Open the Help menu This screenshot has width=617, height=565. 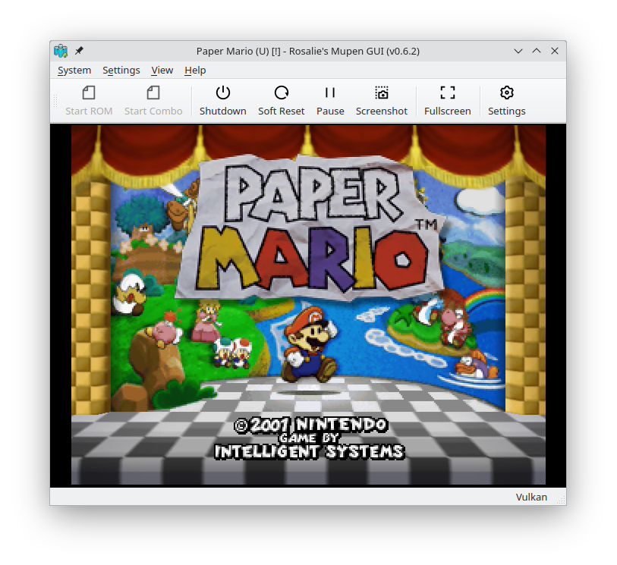(195, 71)
